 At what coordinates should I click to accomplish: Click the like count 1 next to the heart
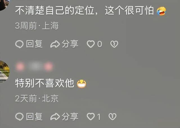[x=99, y=117]
